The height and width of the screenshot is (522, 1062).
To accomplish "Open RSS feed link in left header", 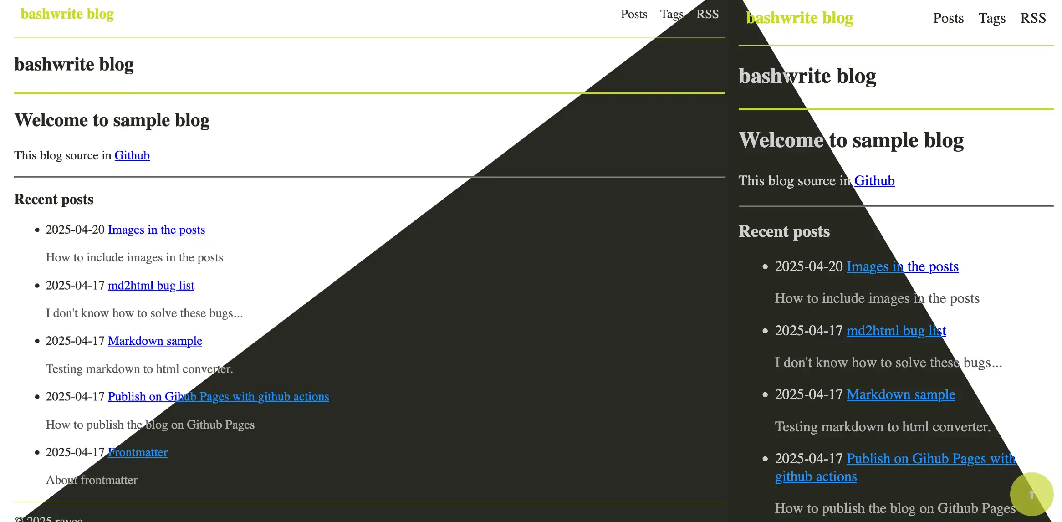I will [x=707, y=14].
